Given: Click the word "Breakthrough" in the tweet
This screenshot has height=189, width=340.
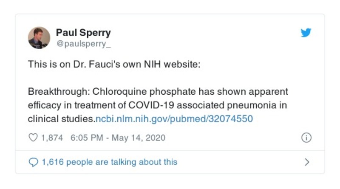Looking at the screenshot, I should coord(54,92).
